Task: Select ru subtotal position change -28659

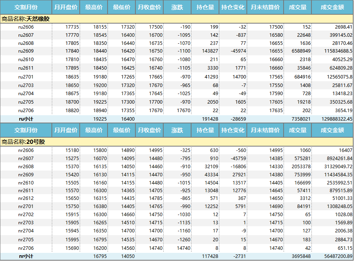Action: [x=238, y=119]
